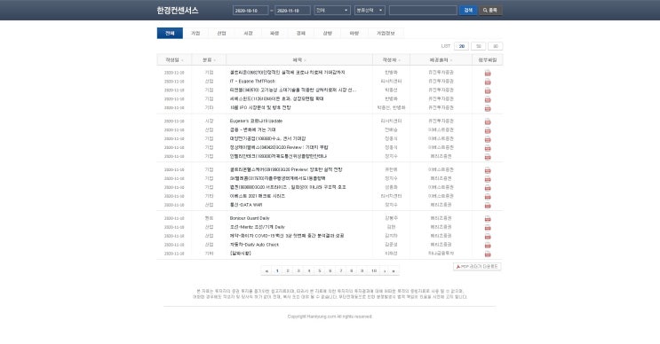Open PDF attachment for IT - Eugene TMTFlash
The image size is (660, 344).
(x=488, y=82)
